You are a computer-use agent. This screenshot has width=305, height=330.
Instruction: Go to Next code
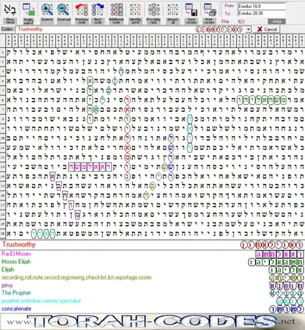[98, 10]
